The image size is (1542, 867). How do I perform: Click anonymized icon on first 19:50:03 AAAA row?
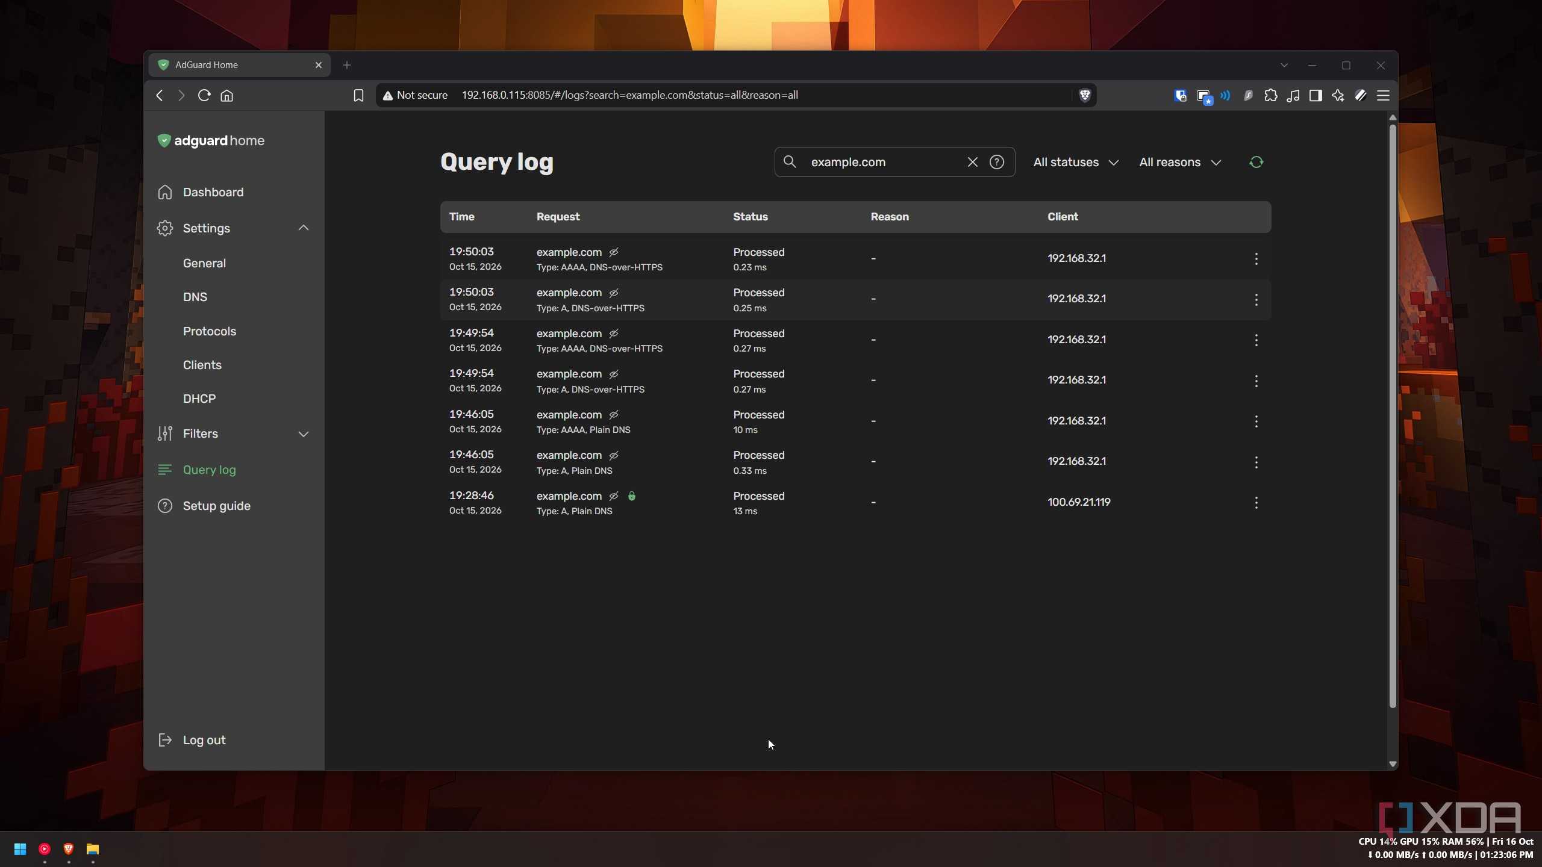tap(614, 252)
